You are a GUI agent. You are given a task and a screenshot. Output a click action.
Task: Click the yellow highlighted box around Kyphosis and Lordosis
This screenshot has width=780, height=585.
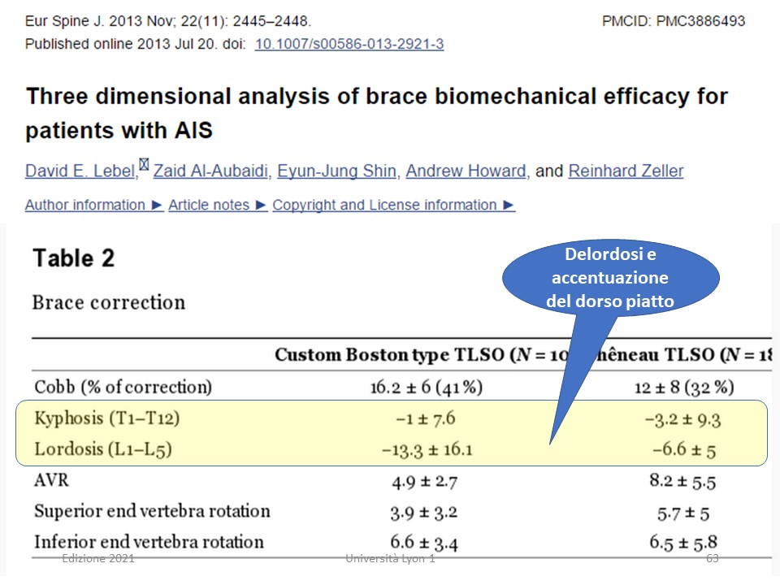(x=392, y=433)
